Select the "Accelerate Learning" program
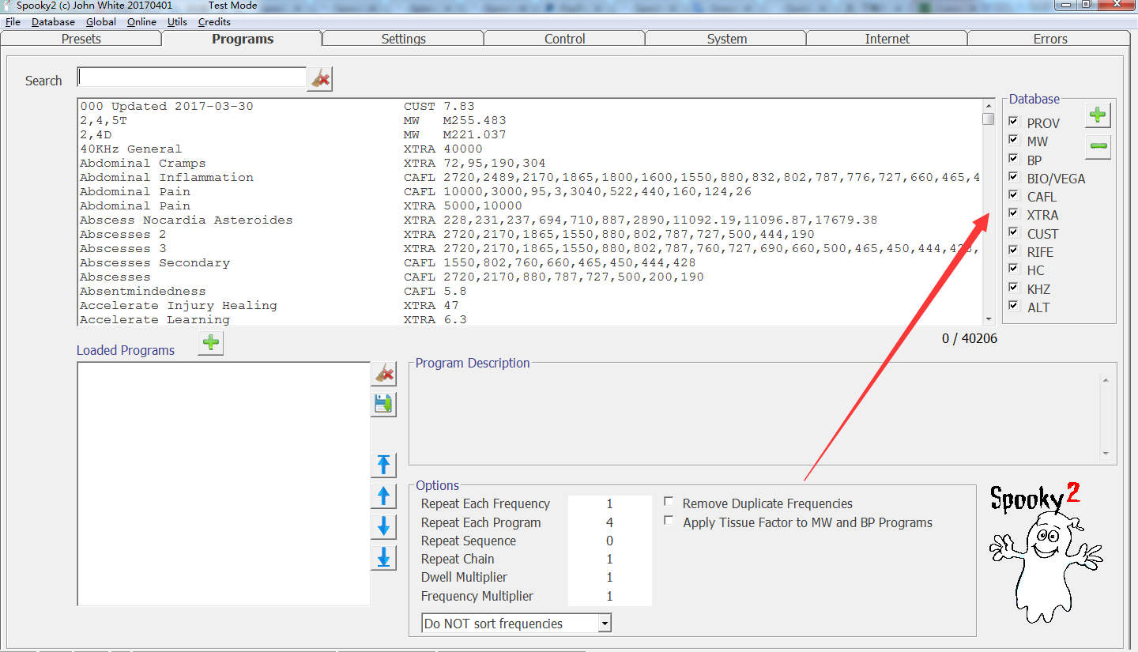The image size is (1138, 652). 529,319
